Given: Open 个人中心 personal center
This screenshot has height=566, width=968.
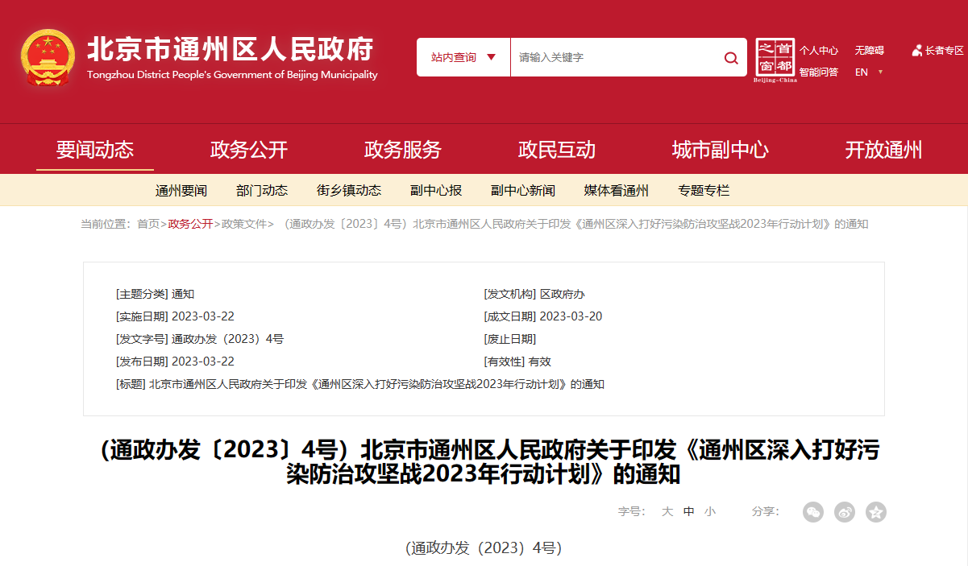Looking at the screenshot, I should click(x=818, y=50).
